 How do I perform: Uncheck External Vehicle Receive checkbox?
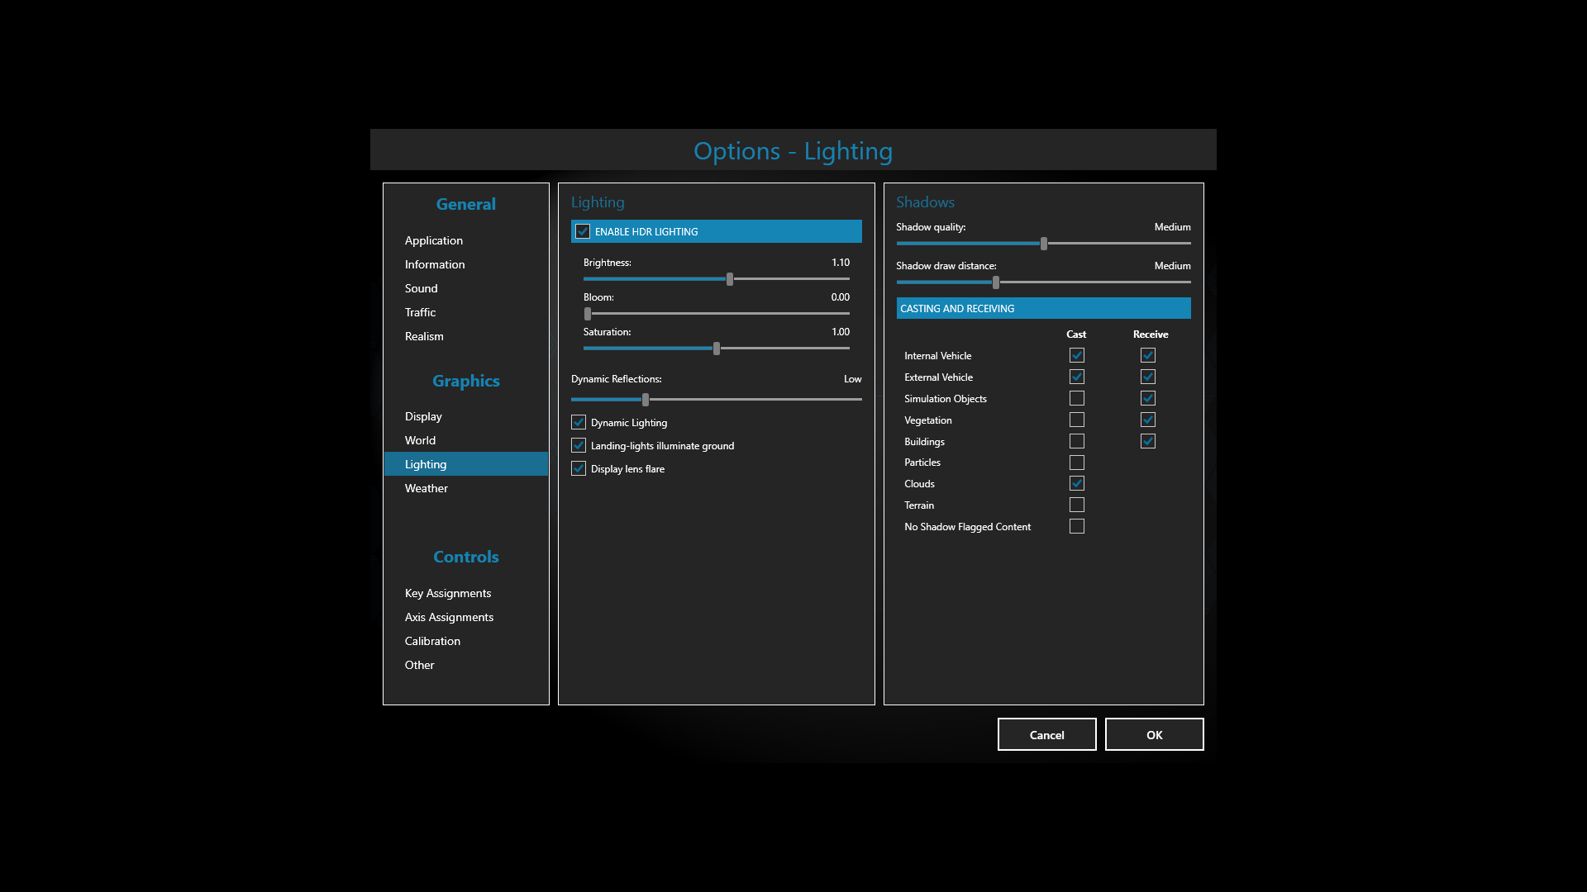pyautogui.click(x=1147, y=377)
